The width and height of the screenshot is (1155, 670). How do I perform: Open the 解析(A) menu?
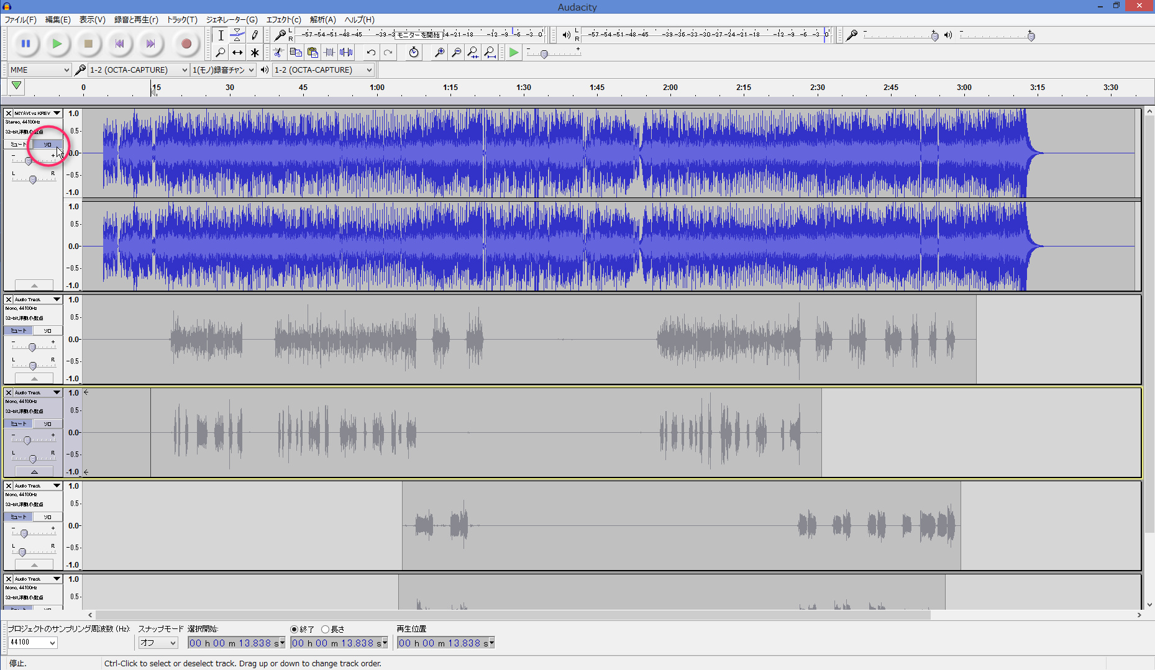(322, 19)
